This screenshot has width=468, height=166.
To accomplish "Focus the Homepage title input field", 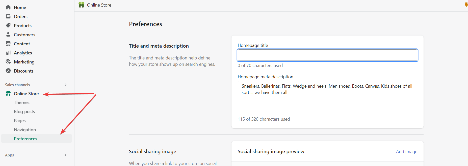I will point(327,55).
